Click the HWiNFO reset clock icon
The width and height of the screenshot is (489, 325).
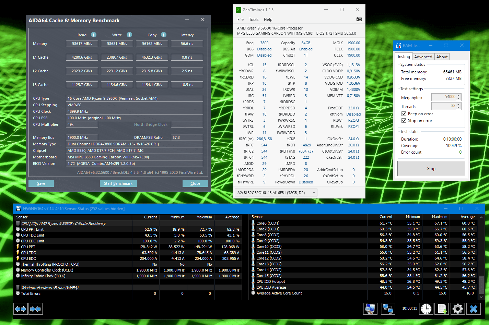pyautogui.click(x=426, y=309)
